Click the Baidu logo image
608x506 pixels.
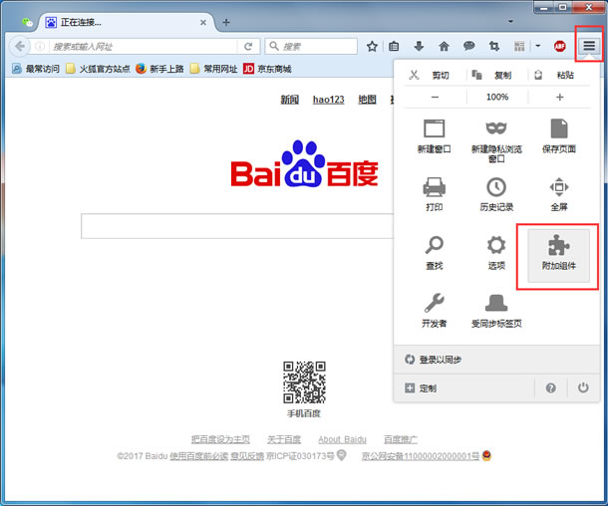pos(304,164)
